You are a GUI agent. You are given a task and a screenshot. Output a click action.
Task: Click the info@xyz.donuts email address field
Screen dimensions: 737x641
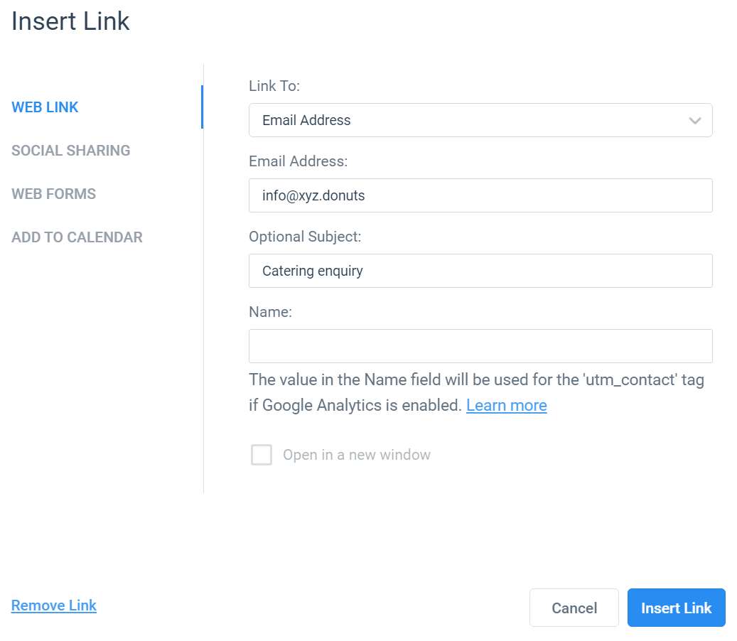click(x=480, y=195)
